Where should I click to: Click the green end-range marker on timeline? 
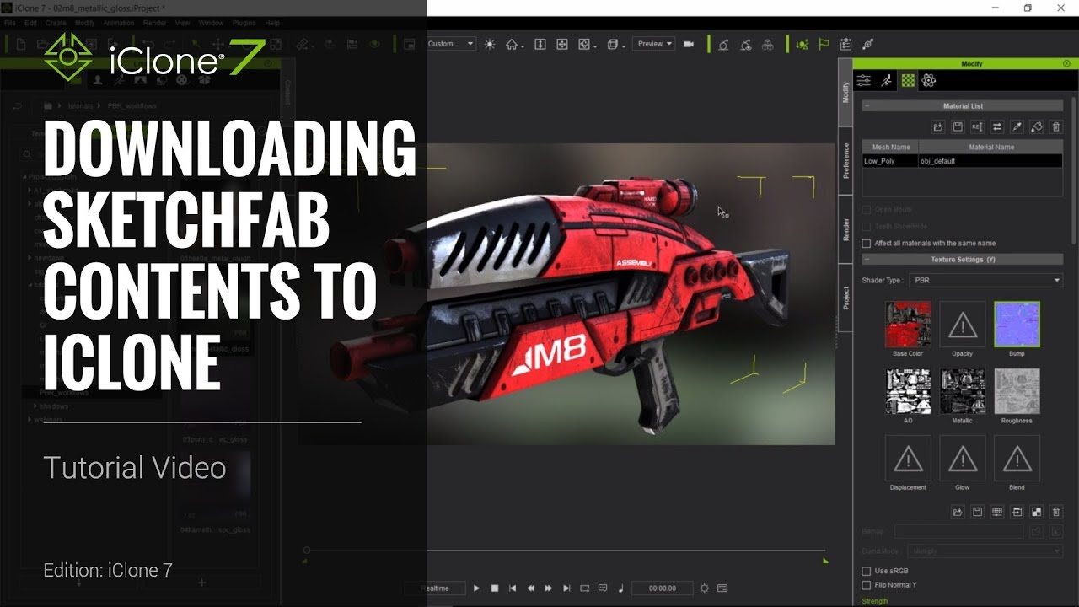[x=825, y=560]
